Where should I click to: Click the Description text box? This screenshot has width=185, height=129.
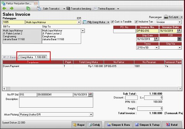(56, 102)
